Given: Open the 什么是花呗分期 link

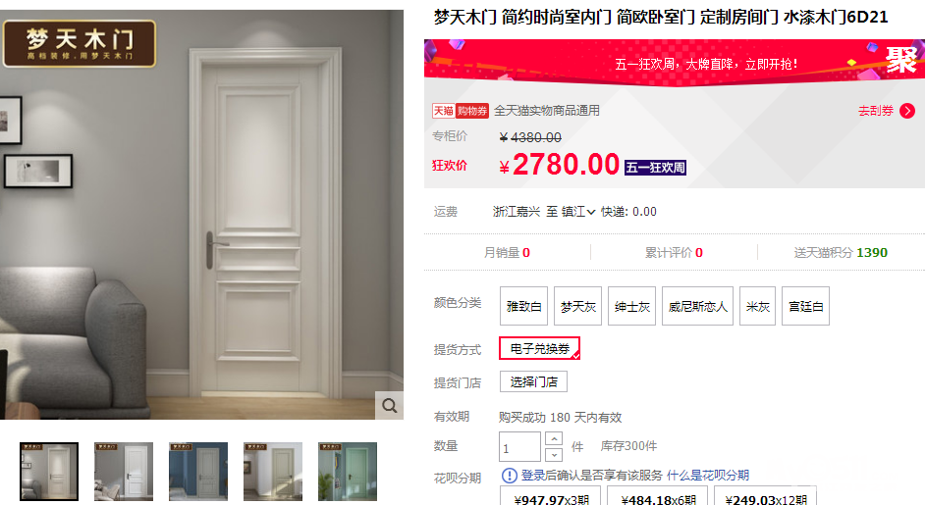Looking at the screenshot, I should [x=707, y=476].
